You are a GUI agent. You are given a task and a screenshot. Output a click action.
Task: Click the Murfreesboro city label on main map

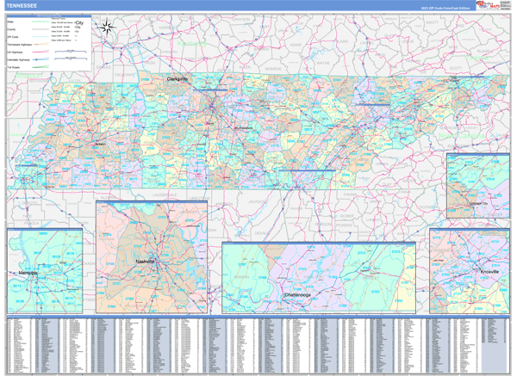pos(244,128)
